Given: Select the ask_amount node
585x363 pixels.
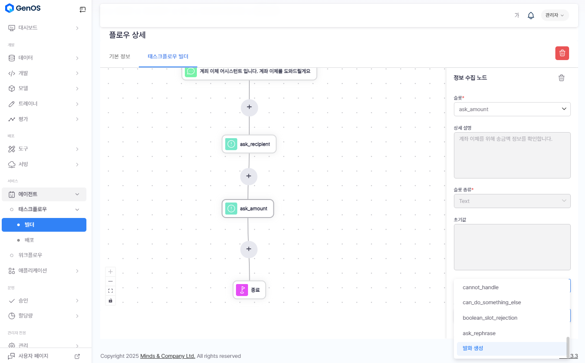Looking at the screenshot, I should [248, 209].
